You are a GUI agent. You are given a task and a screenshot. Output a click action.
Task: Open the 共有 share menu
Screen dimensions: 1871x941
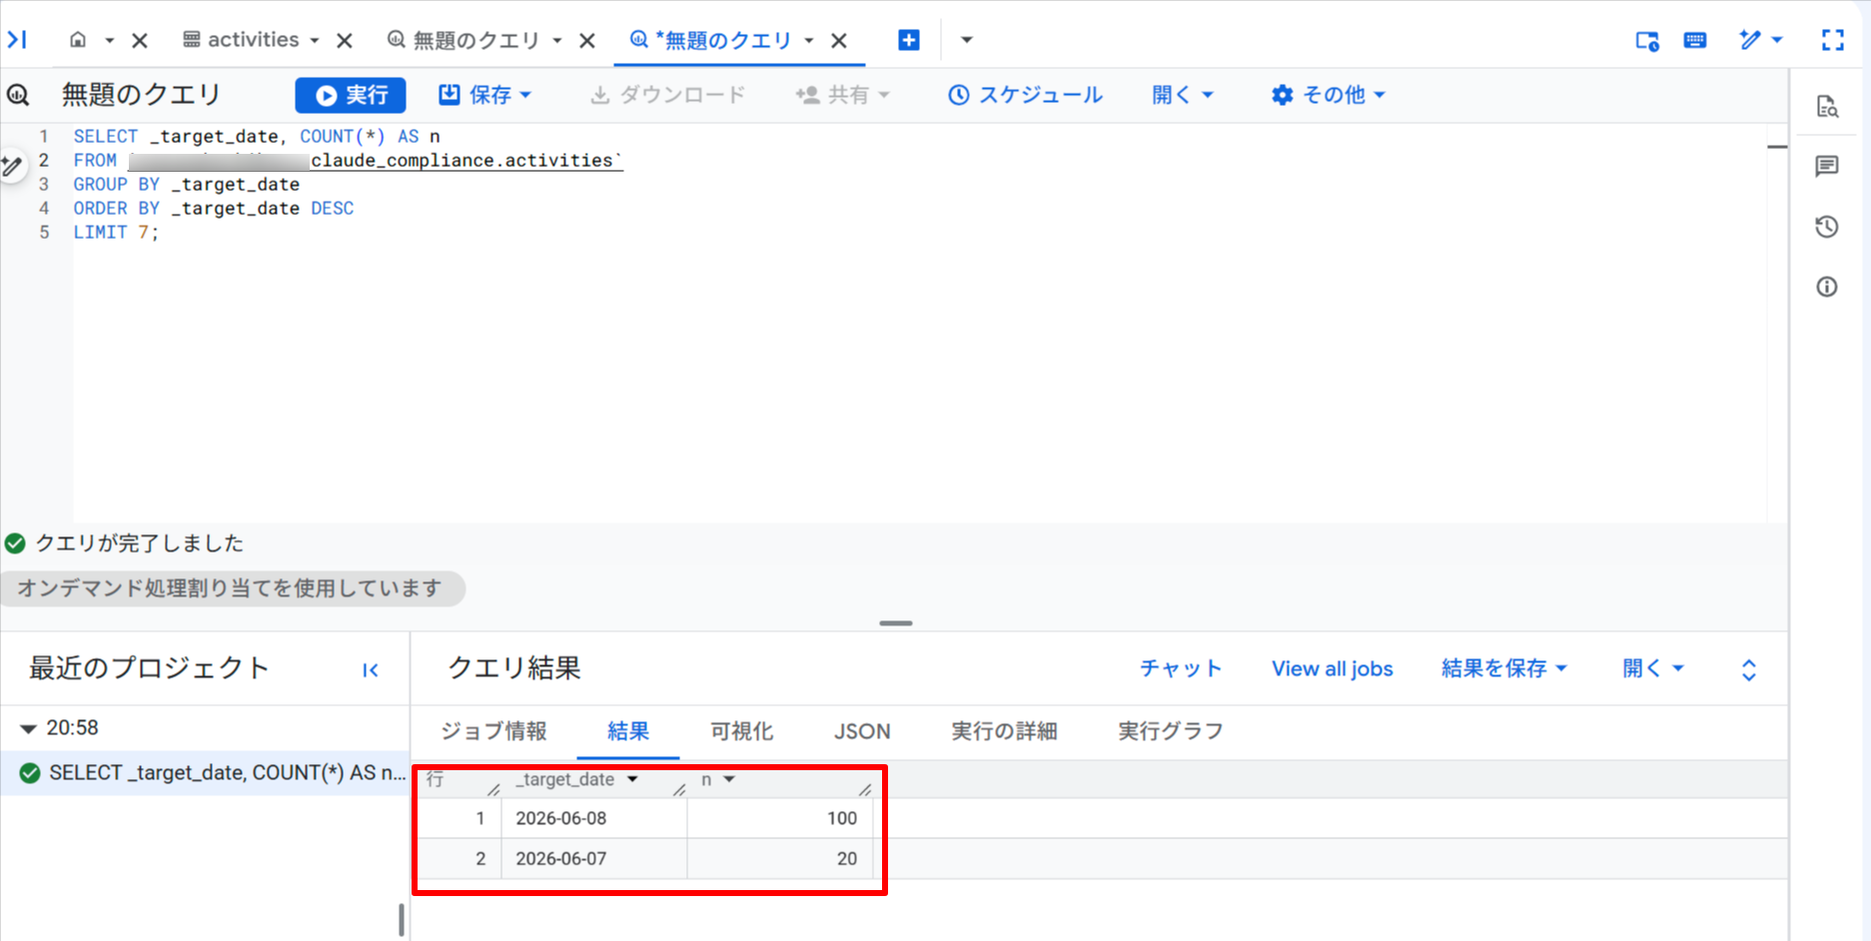click(842, 95)
